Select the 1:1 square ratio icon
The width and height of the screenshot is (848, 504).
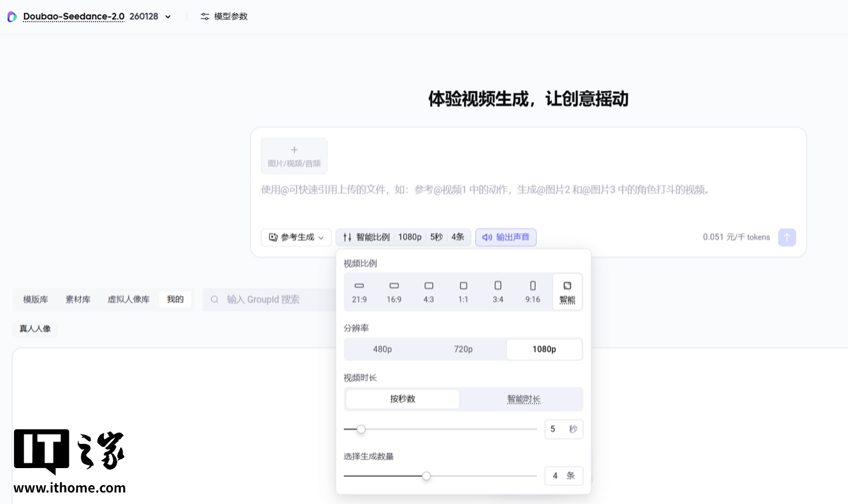coord(463,291)
